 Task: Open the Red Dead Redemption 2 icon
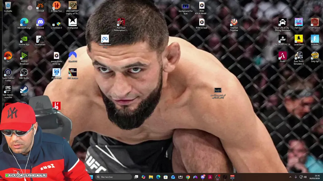pyautogui.click(x=121, y=25)
